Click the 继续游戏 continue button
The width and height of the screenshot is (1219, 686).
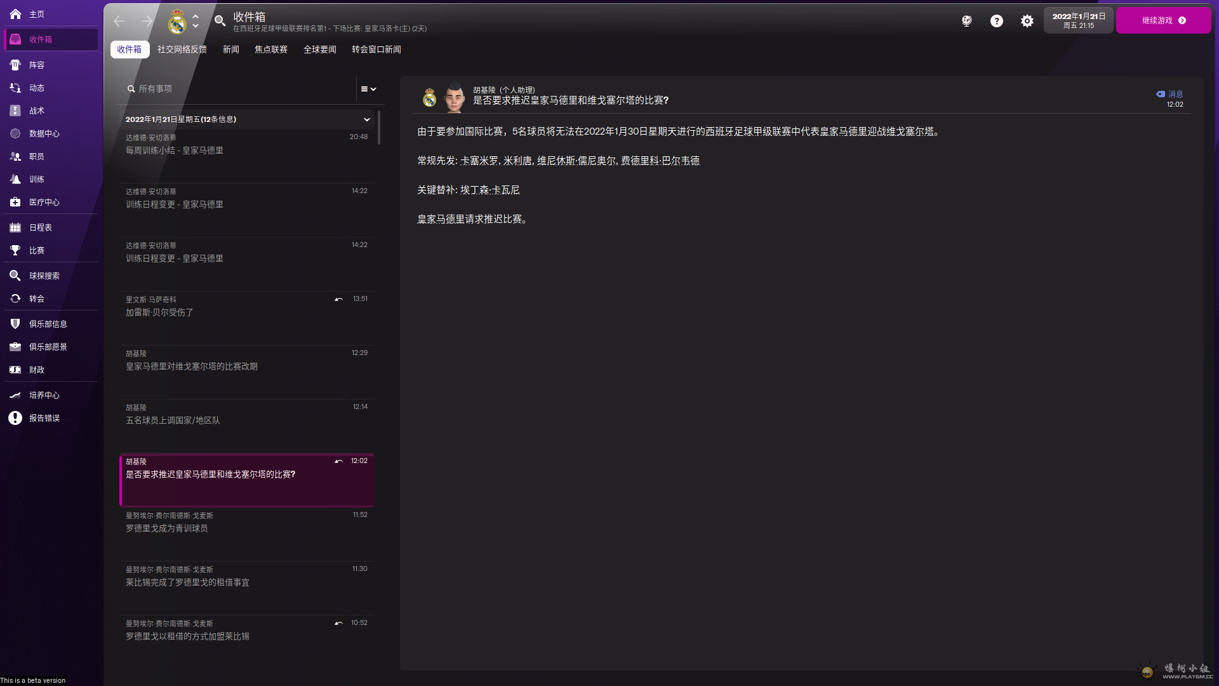tap(1163, 20)
